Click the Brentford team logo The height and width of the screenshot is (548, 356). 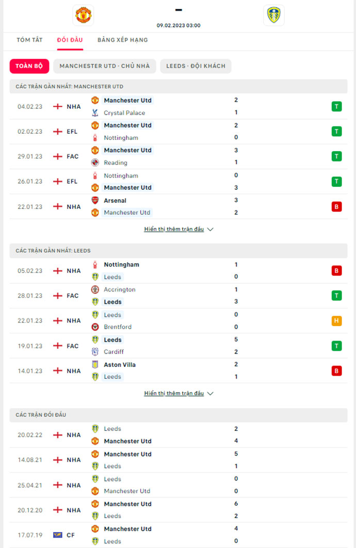click(x=95, y=327)
